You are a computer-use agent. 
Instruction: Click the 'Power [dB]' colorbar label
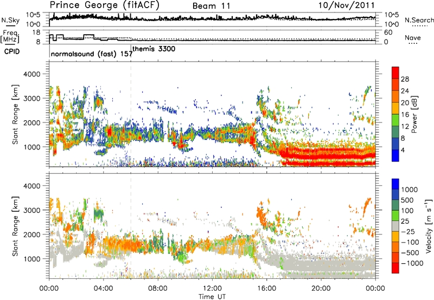point(414,114)
